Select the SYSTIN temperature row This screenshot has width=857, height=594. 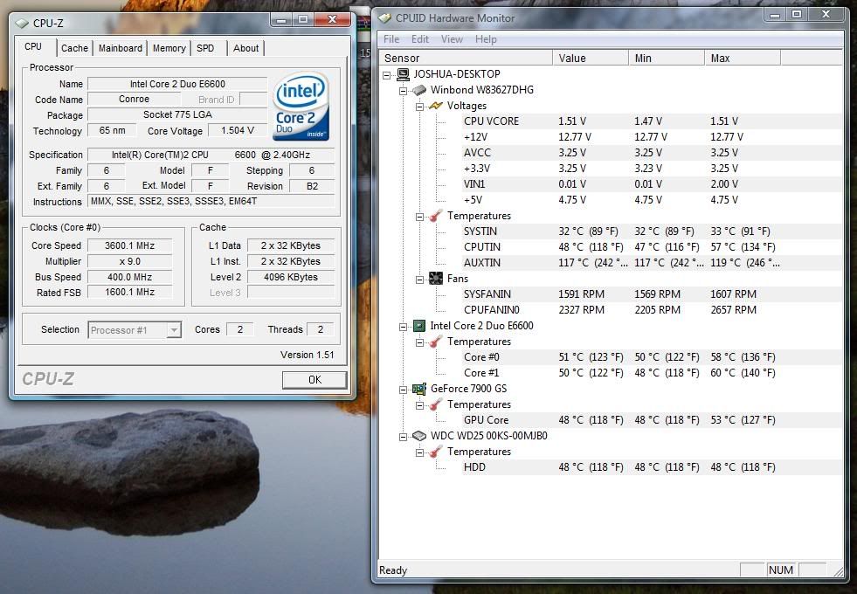(652, 231)
